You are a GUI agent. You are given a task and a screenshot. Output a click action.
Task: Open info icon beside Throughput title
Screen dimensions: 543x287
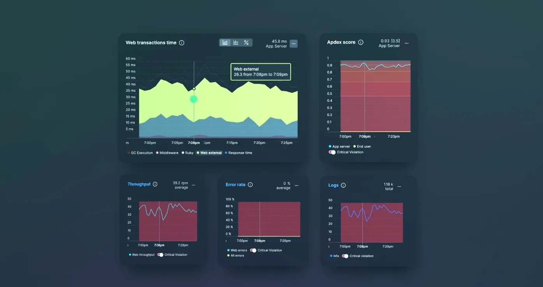pos(155,184)
